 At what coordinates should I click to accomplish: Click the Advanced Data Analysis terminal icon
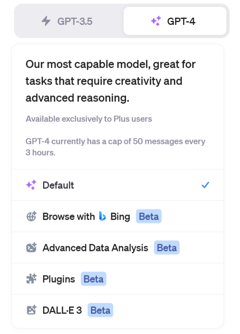pyautogui.click(x=32, y=247)
